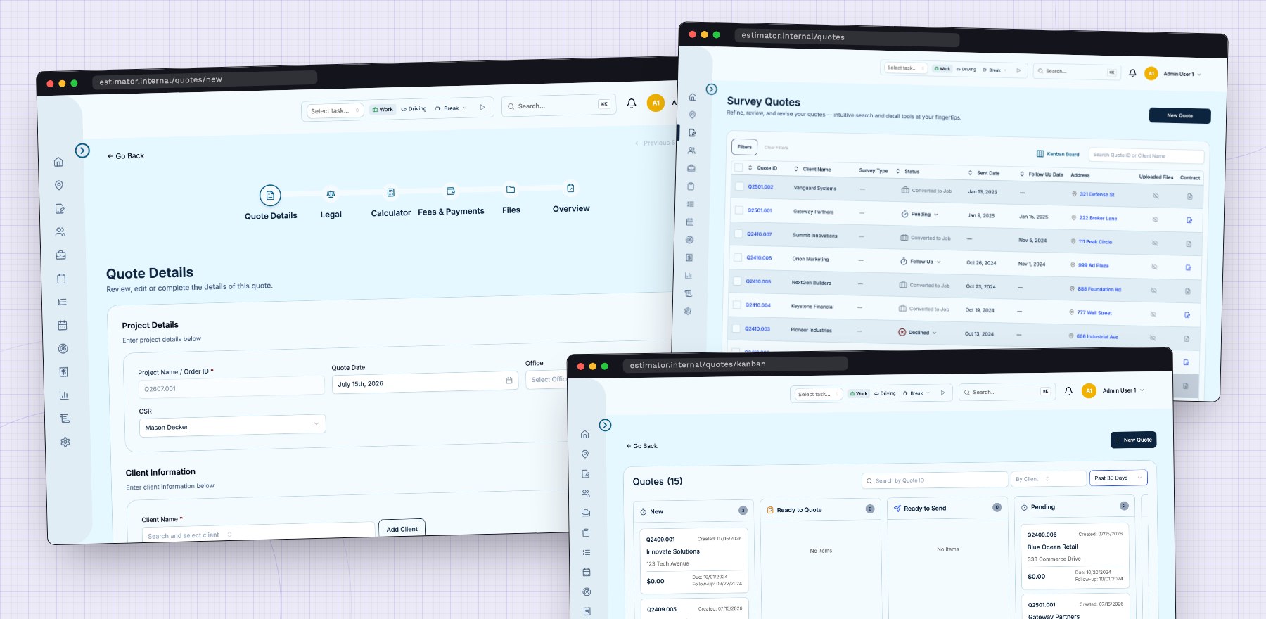This screenshot has width=1266, height=619.
Task: Open the calendar icon in quotes/new window sidebar
Action: click(x=62, y=325)
